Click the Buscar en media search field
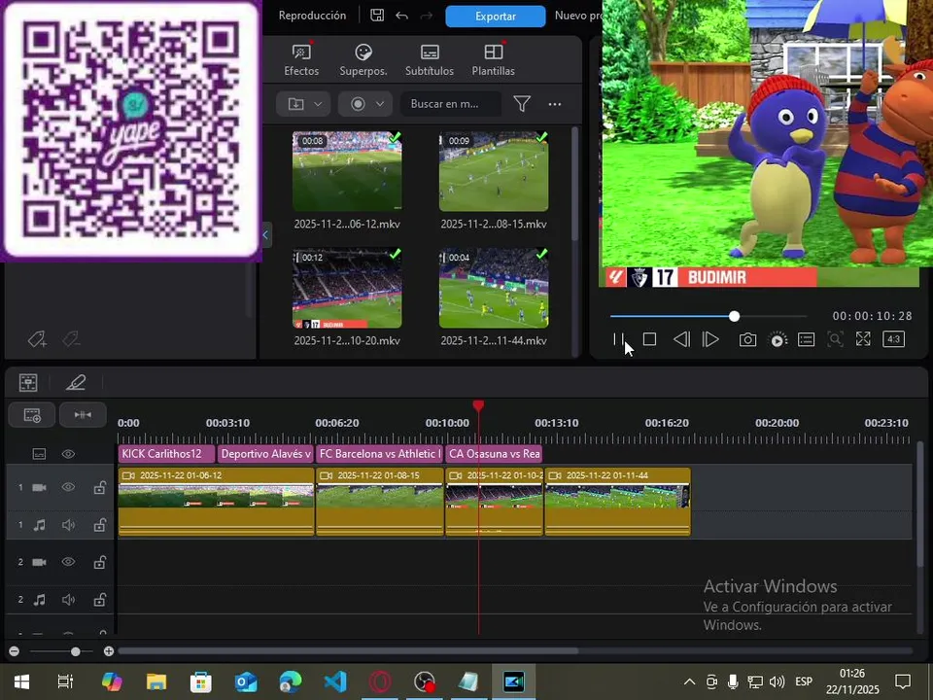 [x=450, y=104]
